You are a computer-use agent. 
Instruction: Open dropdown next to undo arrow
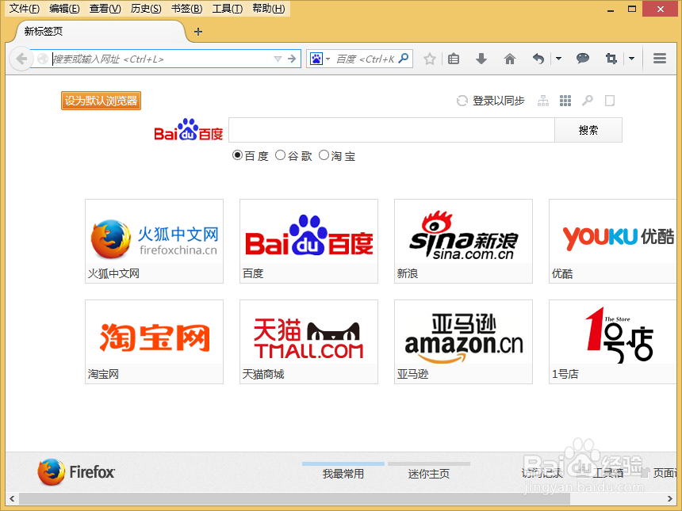click(x=558, y=59)
